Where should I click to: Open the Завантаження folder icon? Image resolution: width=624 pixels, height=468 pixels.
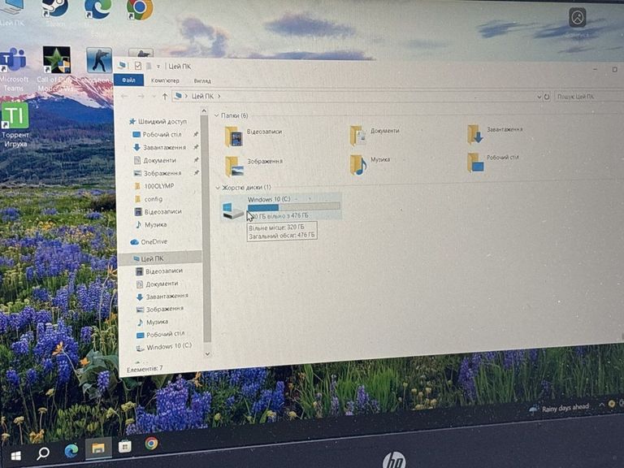[x=474, y=133]
